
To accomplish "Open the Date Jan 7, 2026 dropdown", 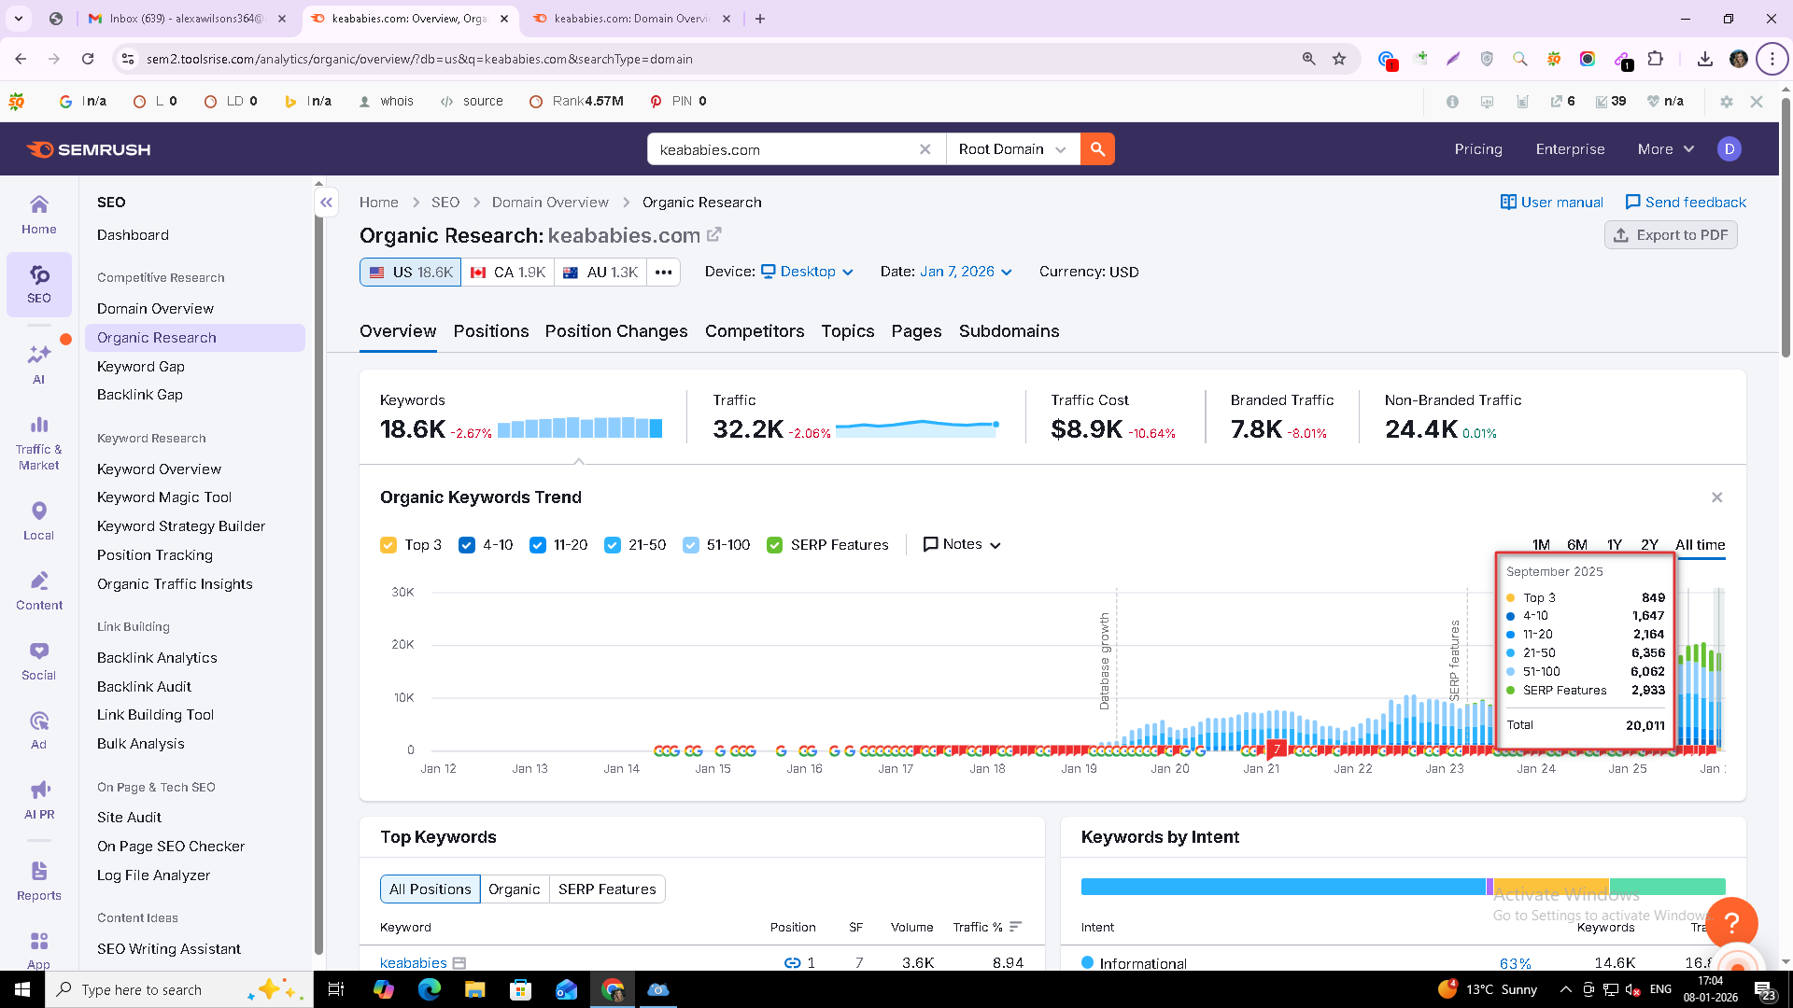I will point(966,272).
